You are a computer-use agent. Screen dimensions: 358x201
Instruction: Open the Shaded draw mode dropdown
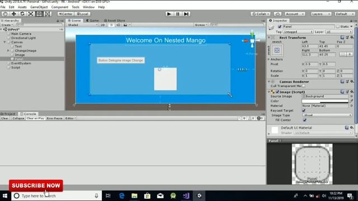pos(82,25)
